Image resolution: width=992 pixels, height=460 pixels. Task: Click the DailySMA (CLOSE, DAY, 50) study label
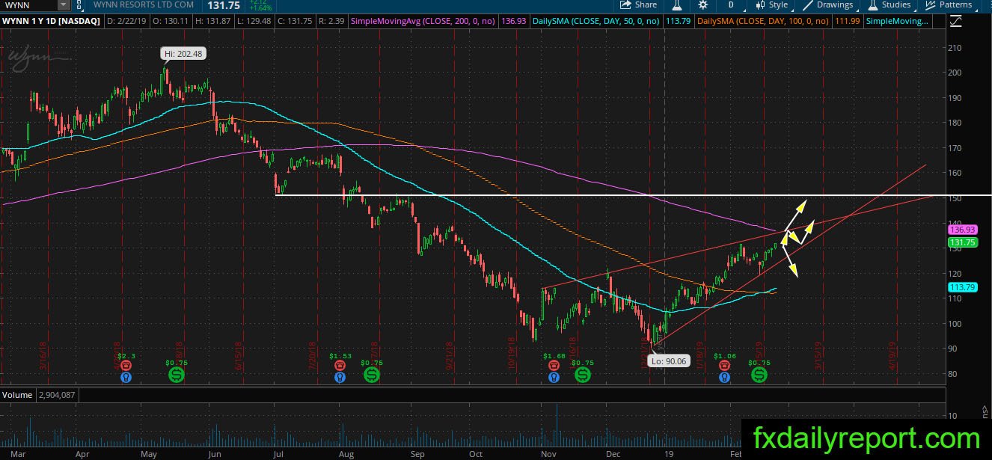[x=596, y=21]
